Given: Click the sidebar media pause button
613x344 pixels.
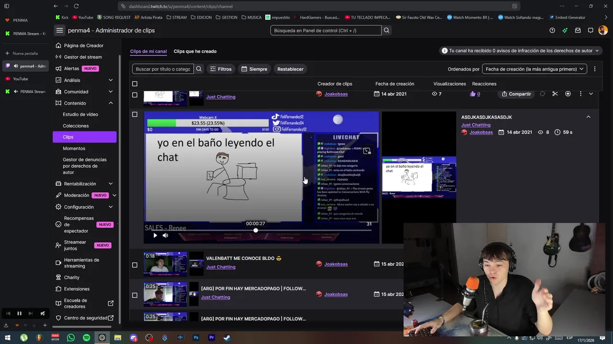Looking at the screenshot, I should pos(19,313).
